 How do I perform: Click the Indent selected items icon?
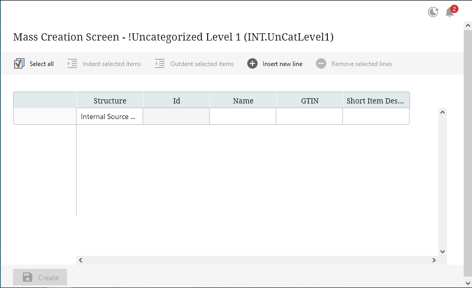pos(72,63)
